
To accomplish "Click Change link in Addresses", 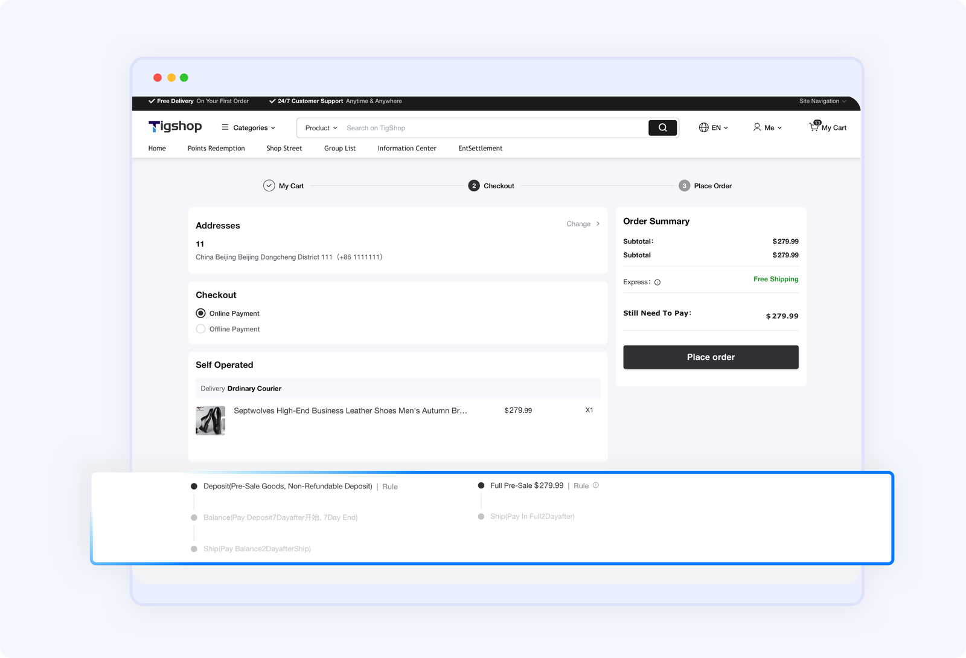I will (x=582, y=224).
